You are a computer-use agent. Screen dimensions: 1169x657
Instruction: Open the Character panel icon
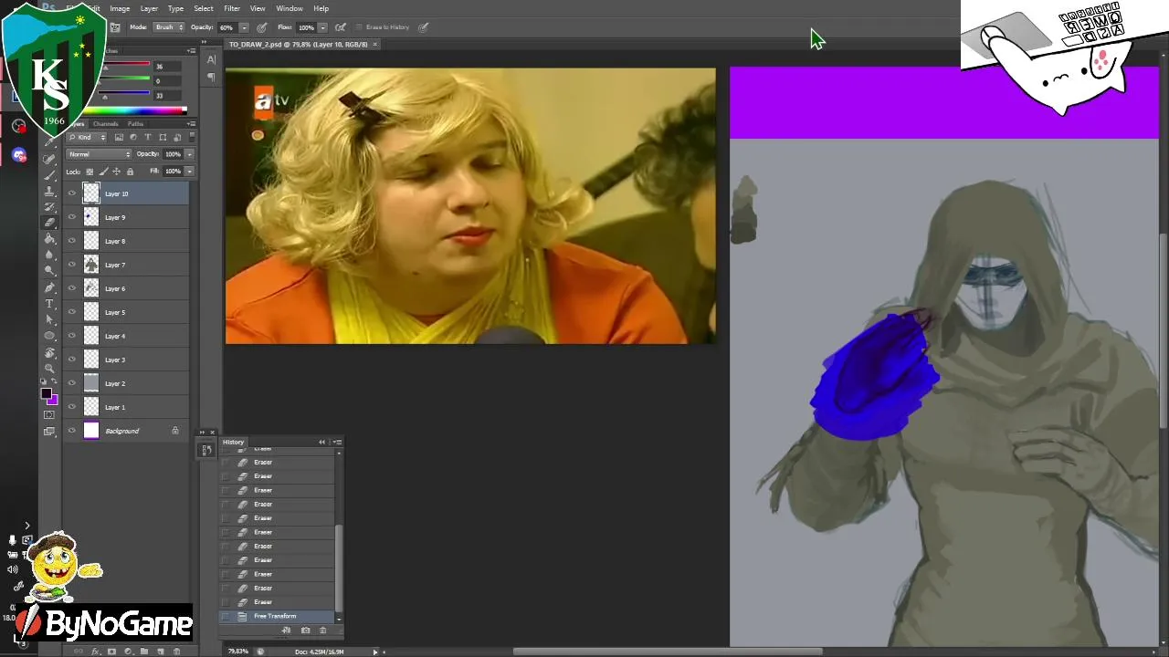click(x=211, y=60)
